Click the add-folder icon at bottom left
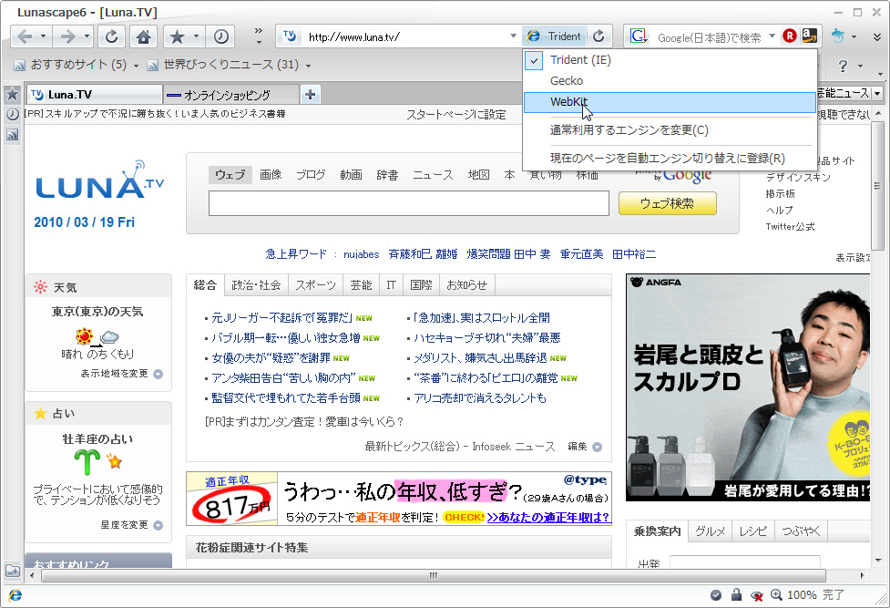This screenshot has width=890, height=608. pyautogui.click(x=13, y=570)
